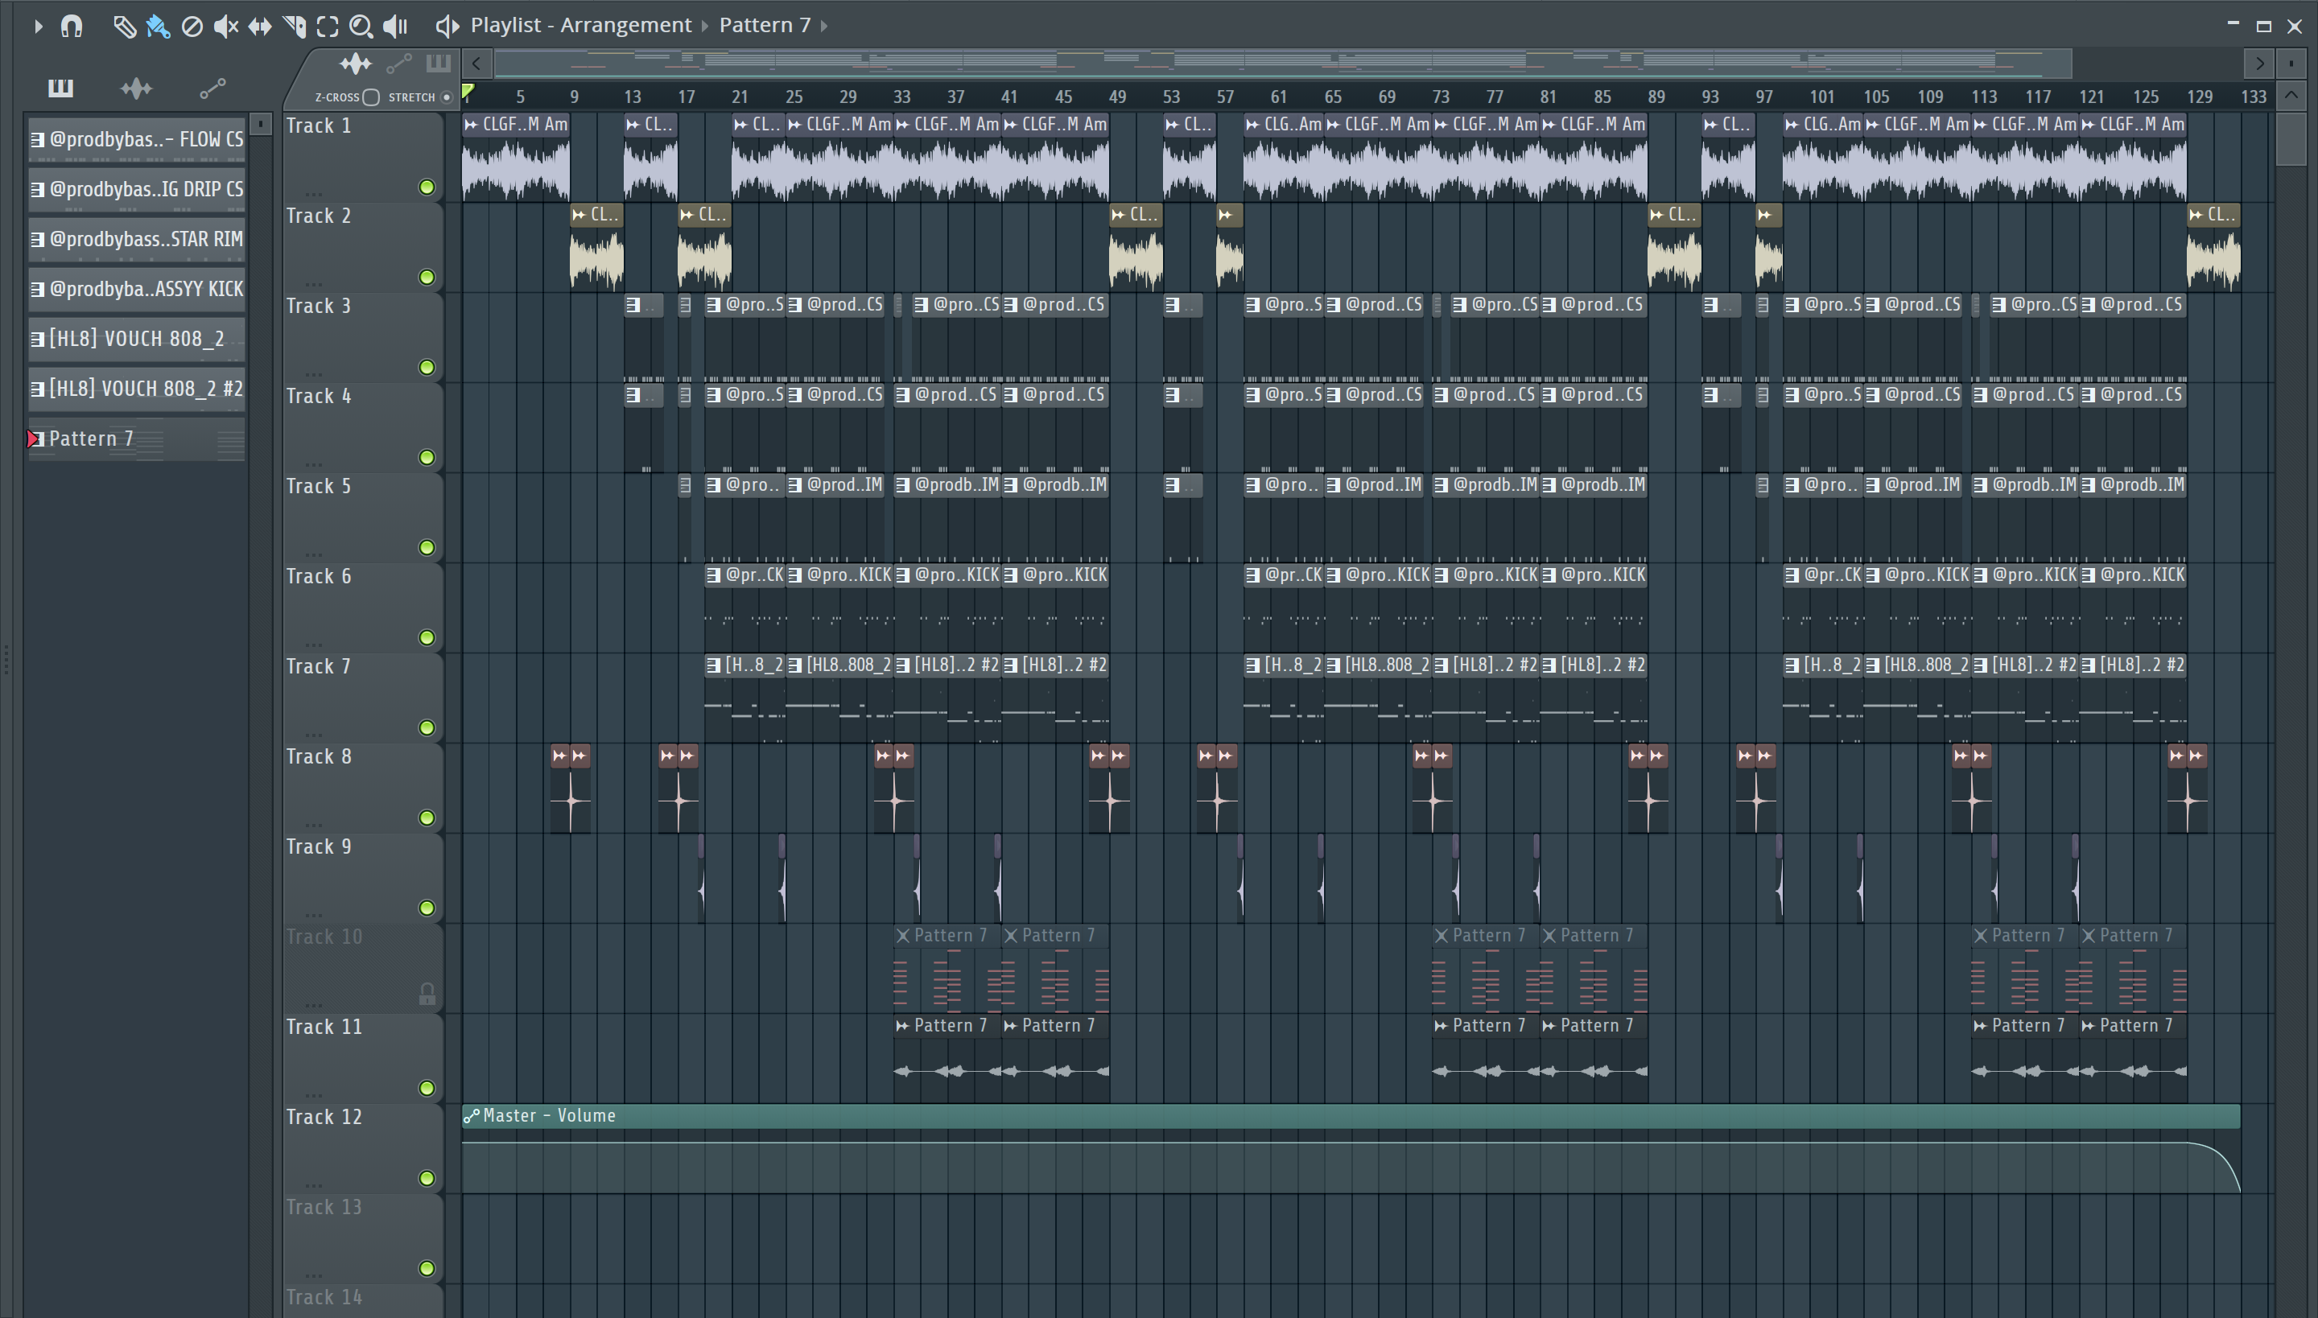Select the Playback speaker tool
Image resolution: width=2318 pixels, height=1318 pixels.
(x=396, y=27)
